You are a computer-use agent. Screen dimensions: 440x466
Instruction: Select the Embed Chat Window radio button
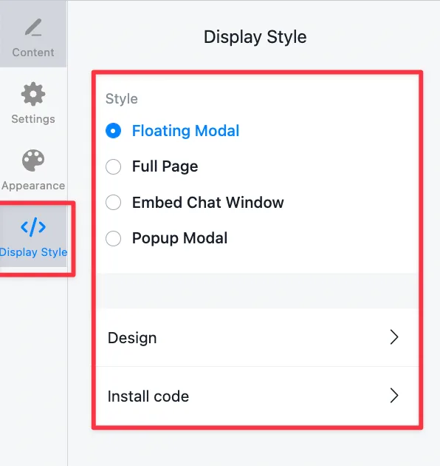click(114, 203)
